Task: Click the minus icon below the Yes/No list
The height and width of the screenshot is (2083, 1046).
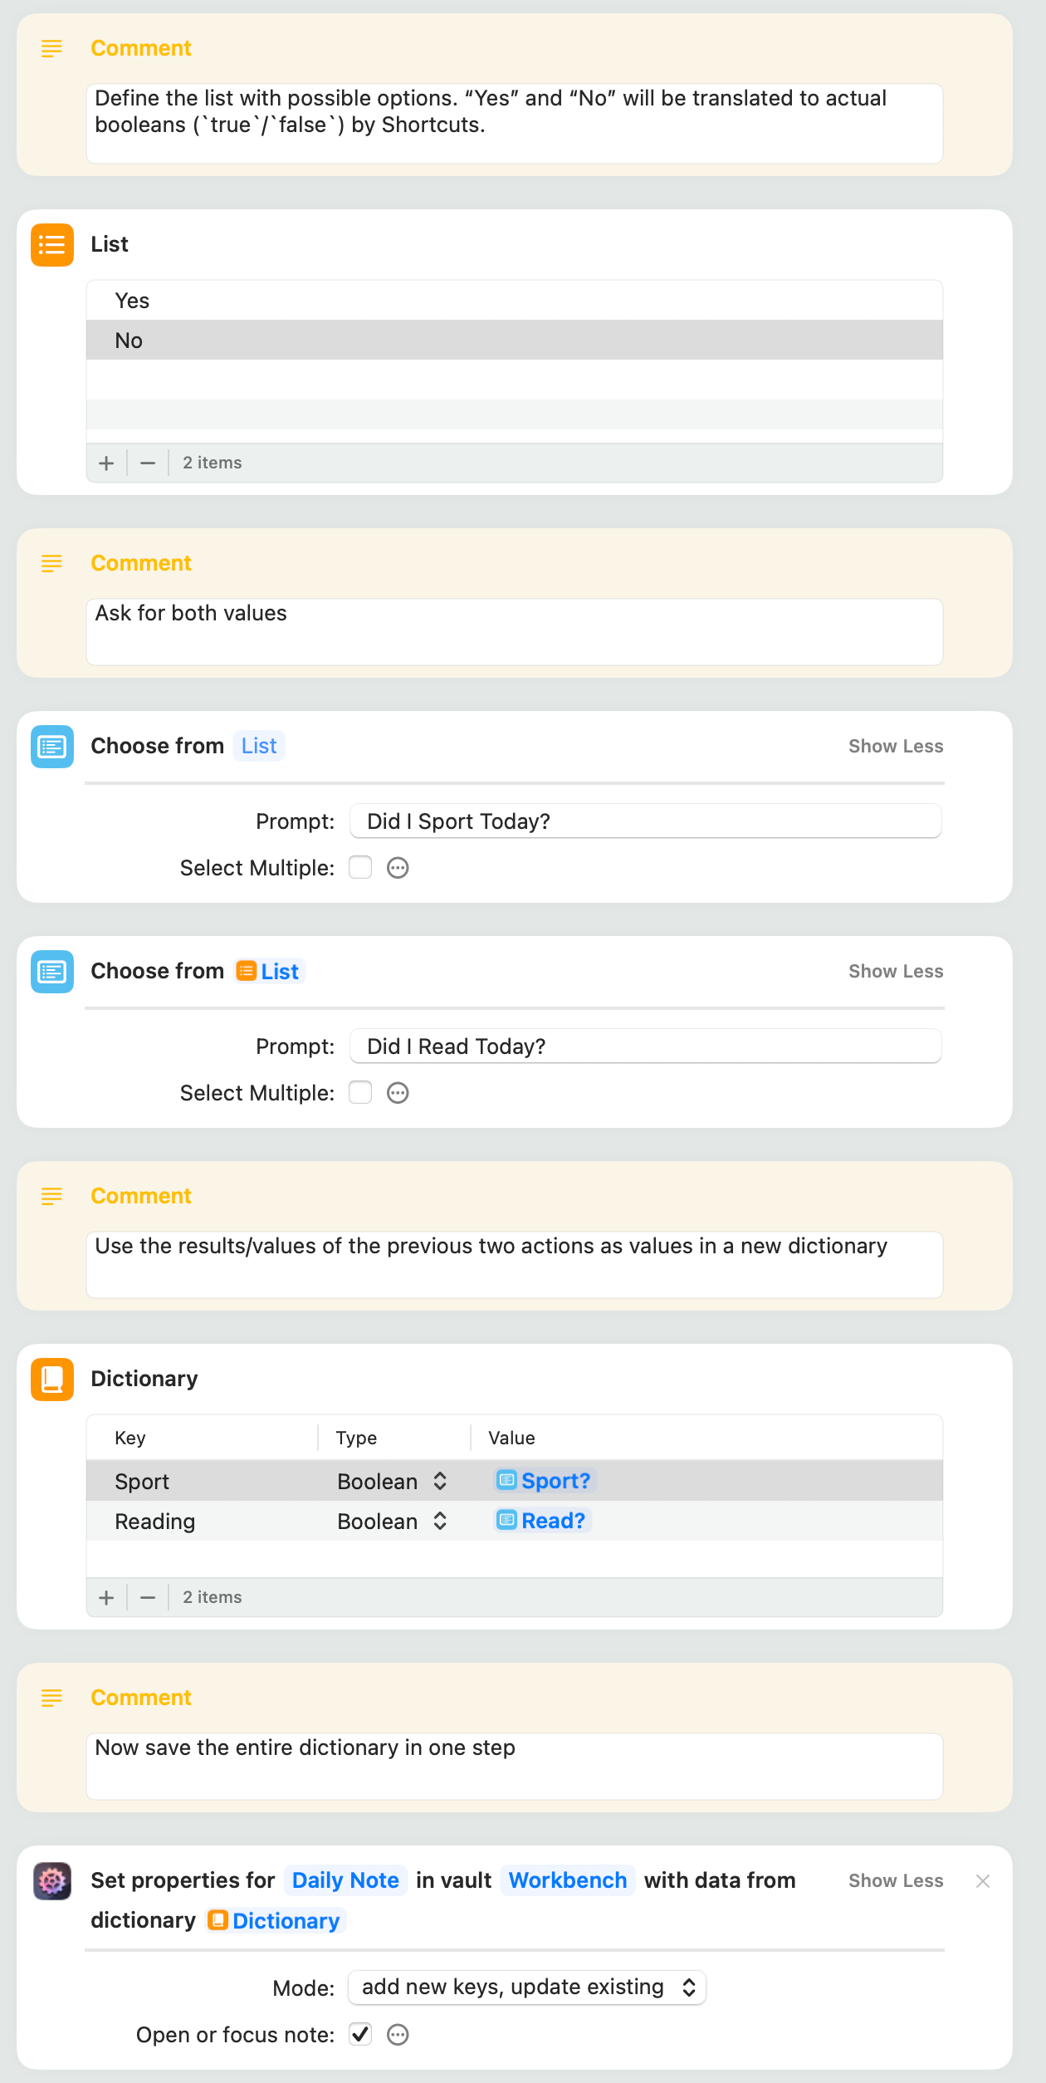Action: point(148,463)
